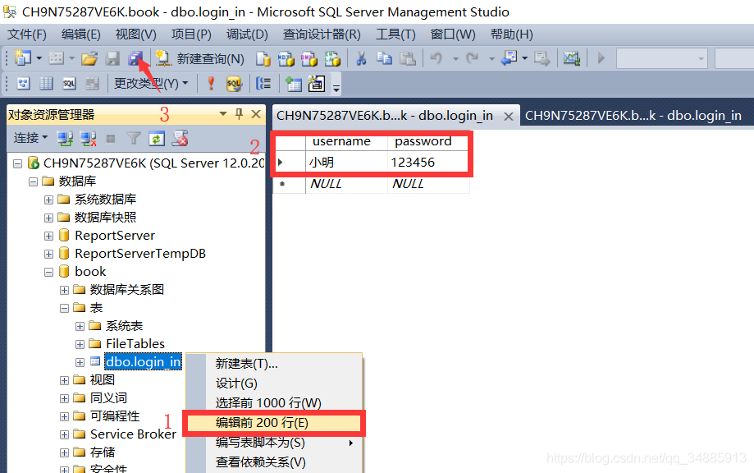
Task: Click the MDX query icon
Action: (286, 58)
